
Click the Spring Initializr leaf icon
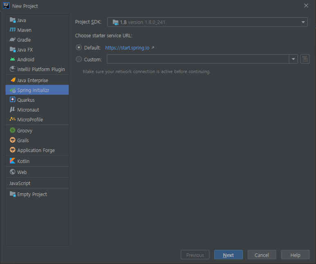[13, 90]
